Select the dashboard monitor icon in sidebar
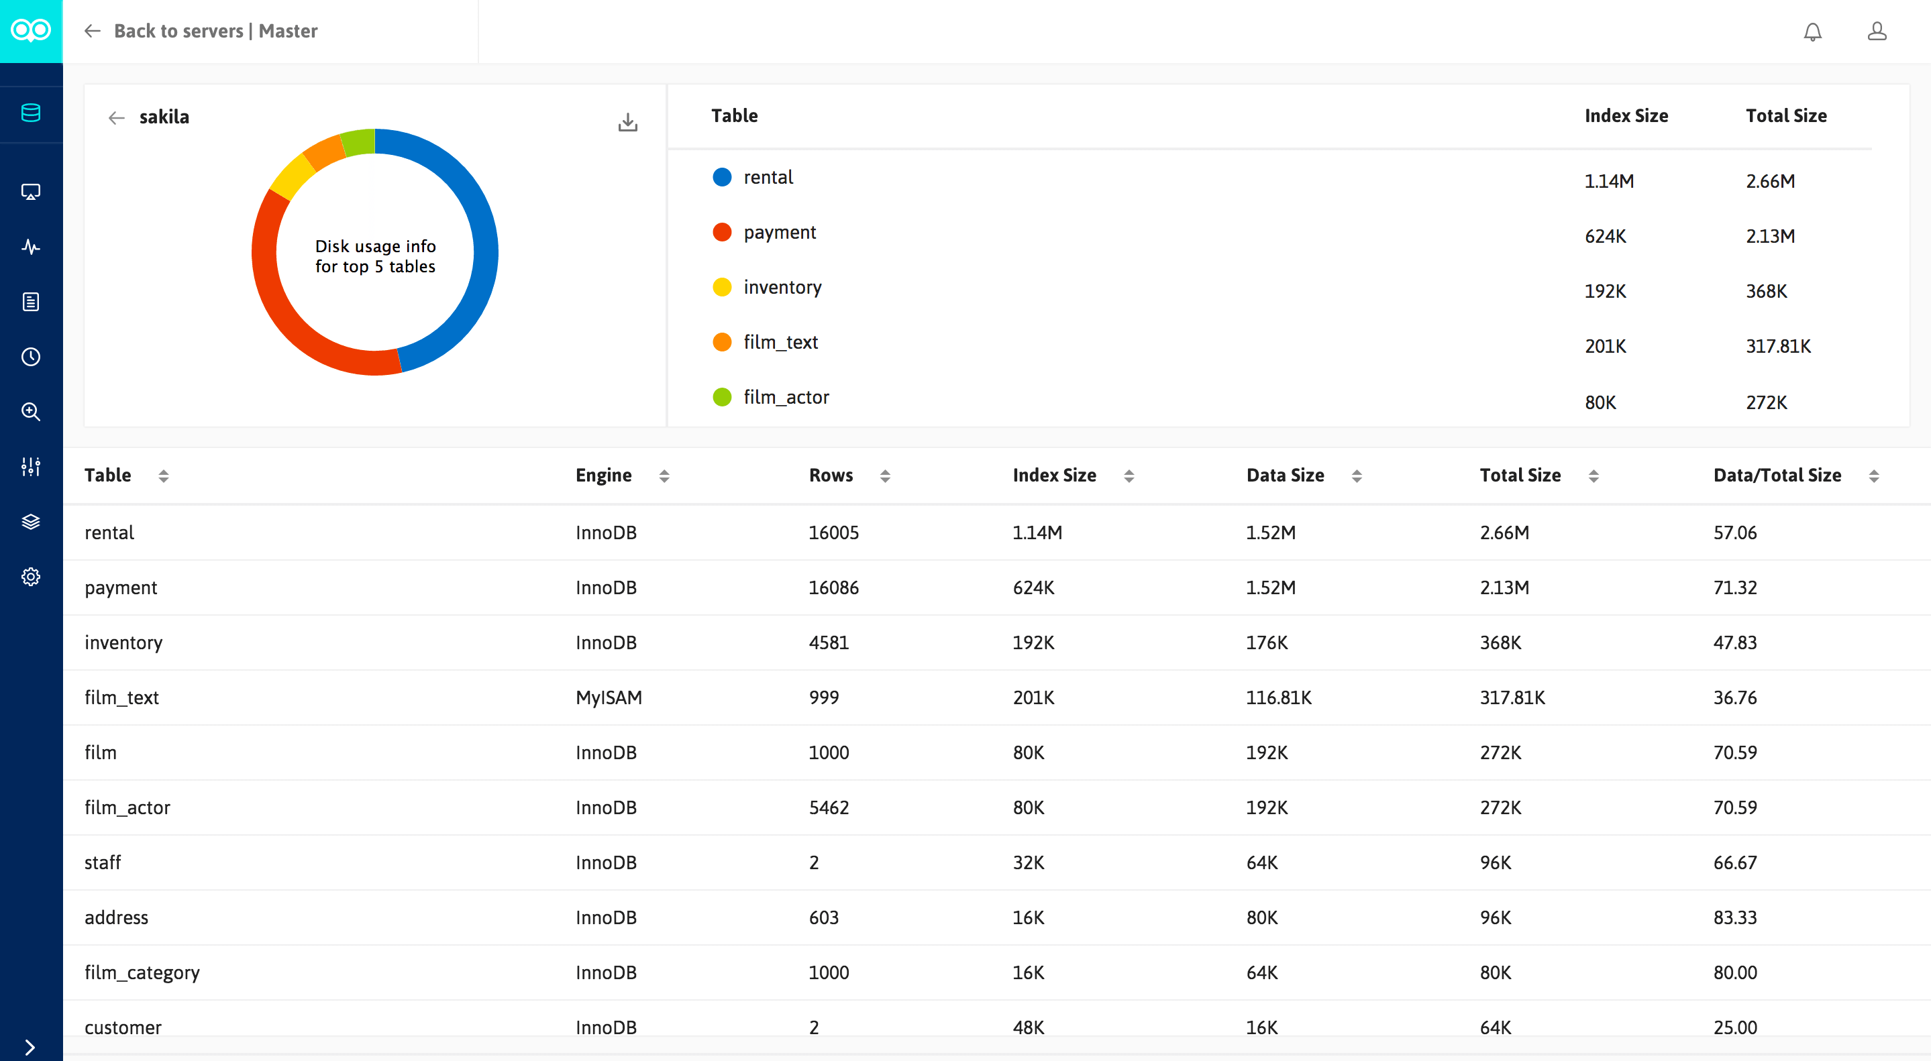The height and width of the screenshot is (1061, 1931). (x=31, y=191)
